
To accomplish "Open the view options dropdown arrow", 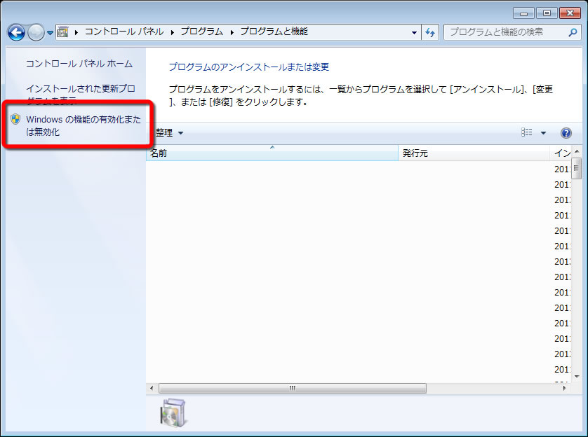I will [543, 133].
